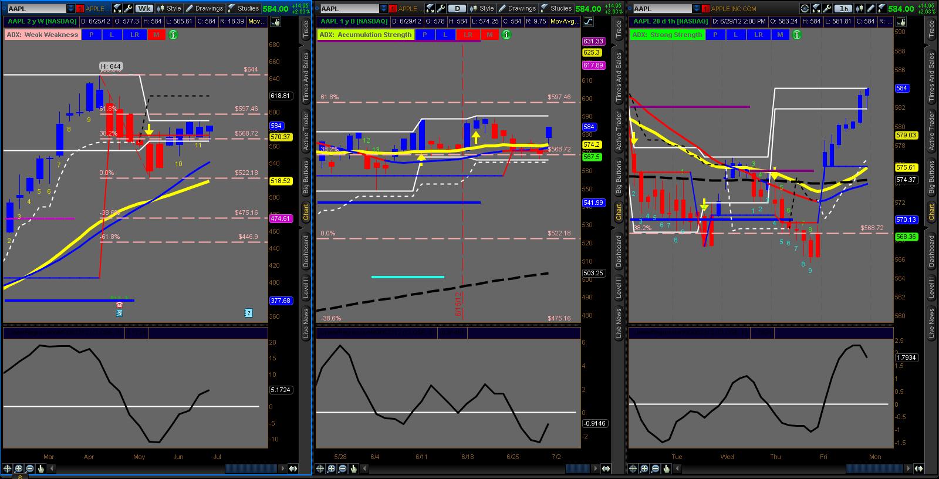Open Trade side tab of weekly chart
The image size is (939, 479).
(x=306, y=29)
